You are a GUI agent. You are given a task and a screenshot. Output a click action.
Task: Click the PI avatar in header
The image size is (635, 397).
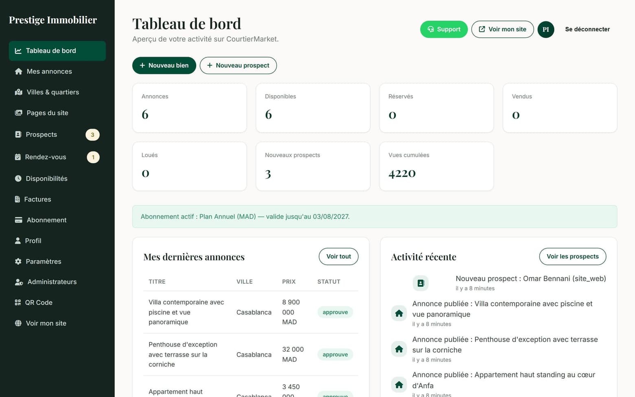tap(546, 29)
